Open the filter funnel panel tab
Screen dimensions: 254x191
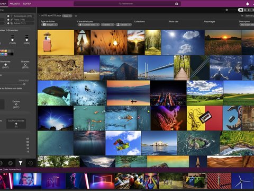[21, 163]
